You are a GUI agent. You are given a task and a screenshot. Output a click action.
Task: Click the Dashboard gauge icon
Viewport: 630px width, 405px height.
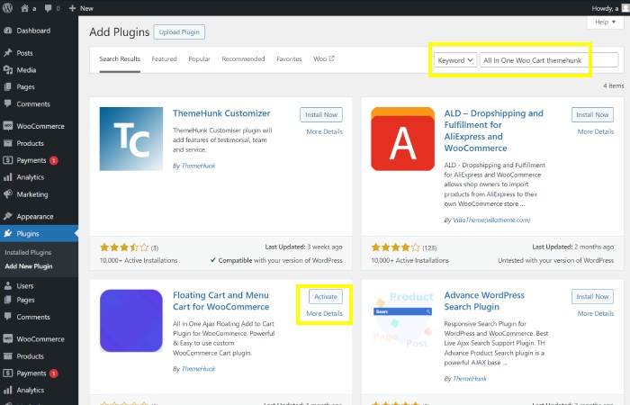click(x=7, y=31)
